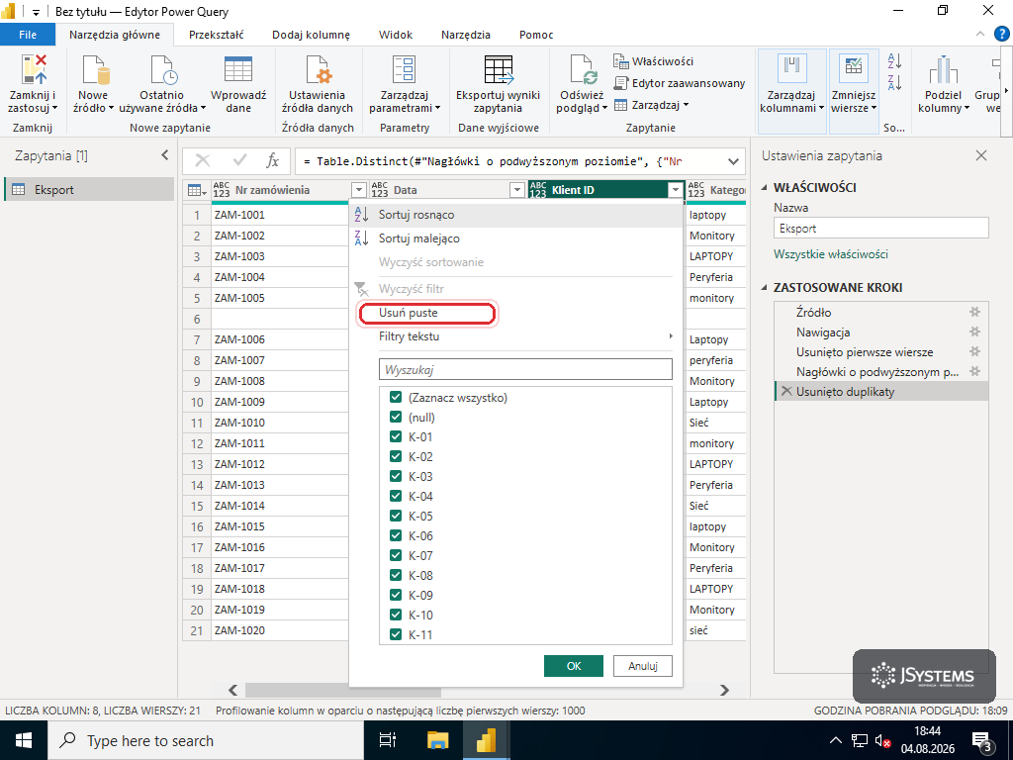Image resolution: width=1013 pixels, height=760 pixels.
Task: Collapse the ZASTOSOWANE KROKI section
Action: tap(765, 288)
